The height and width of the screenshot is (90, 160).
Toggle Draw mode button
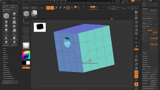point(52,8)
